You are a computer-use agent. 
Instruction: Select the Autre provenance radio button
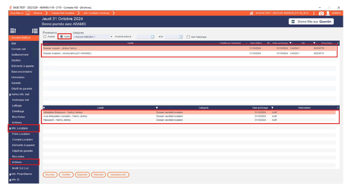(62, 37)
